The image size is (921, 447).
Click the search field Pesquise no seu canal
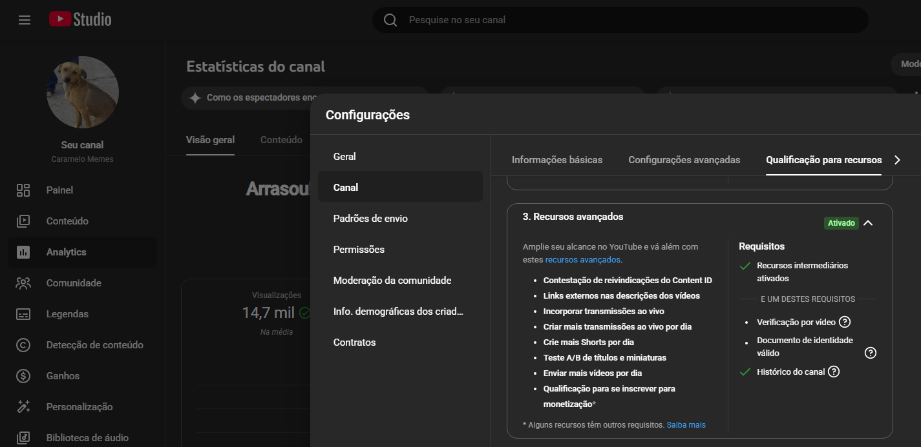coord(620,20)
